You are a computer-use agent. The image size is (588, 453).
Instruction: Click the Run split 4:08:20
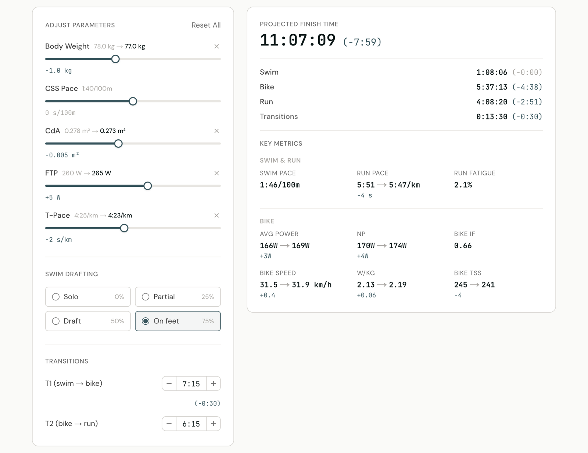coord(492,102)
